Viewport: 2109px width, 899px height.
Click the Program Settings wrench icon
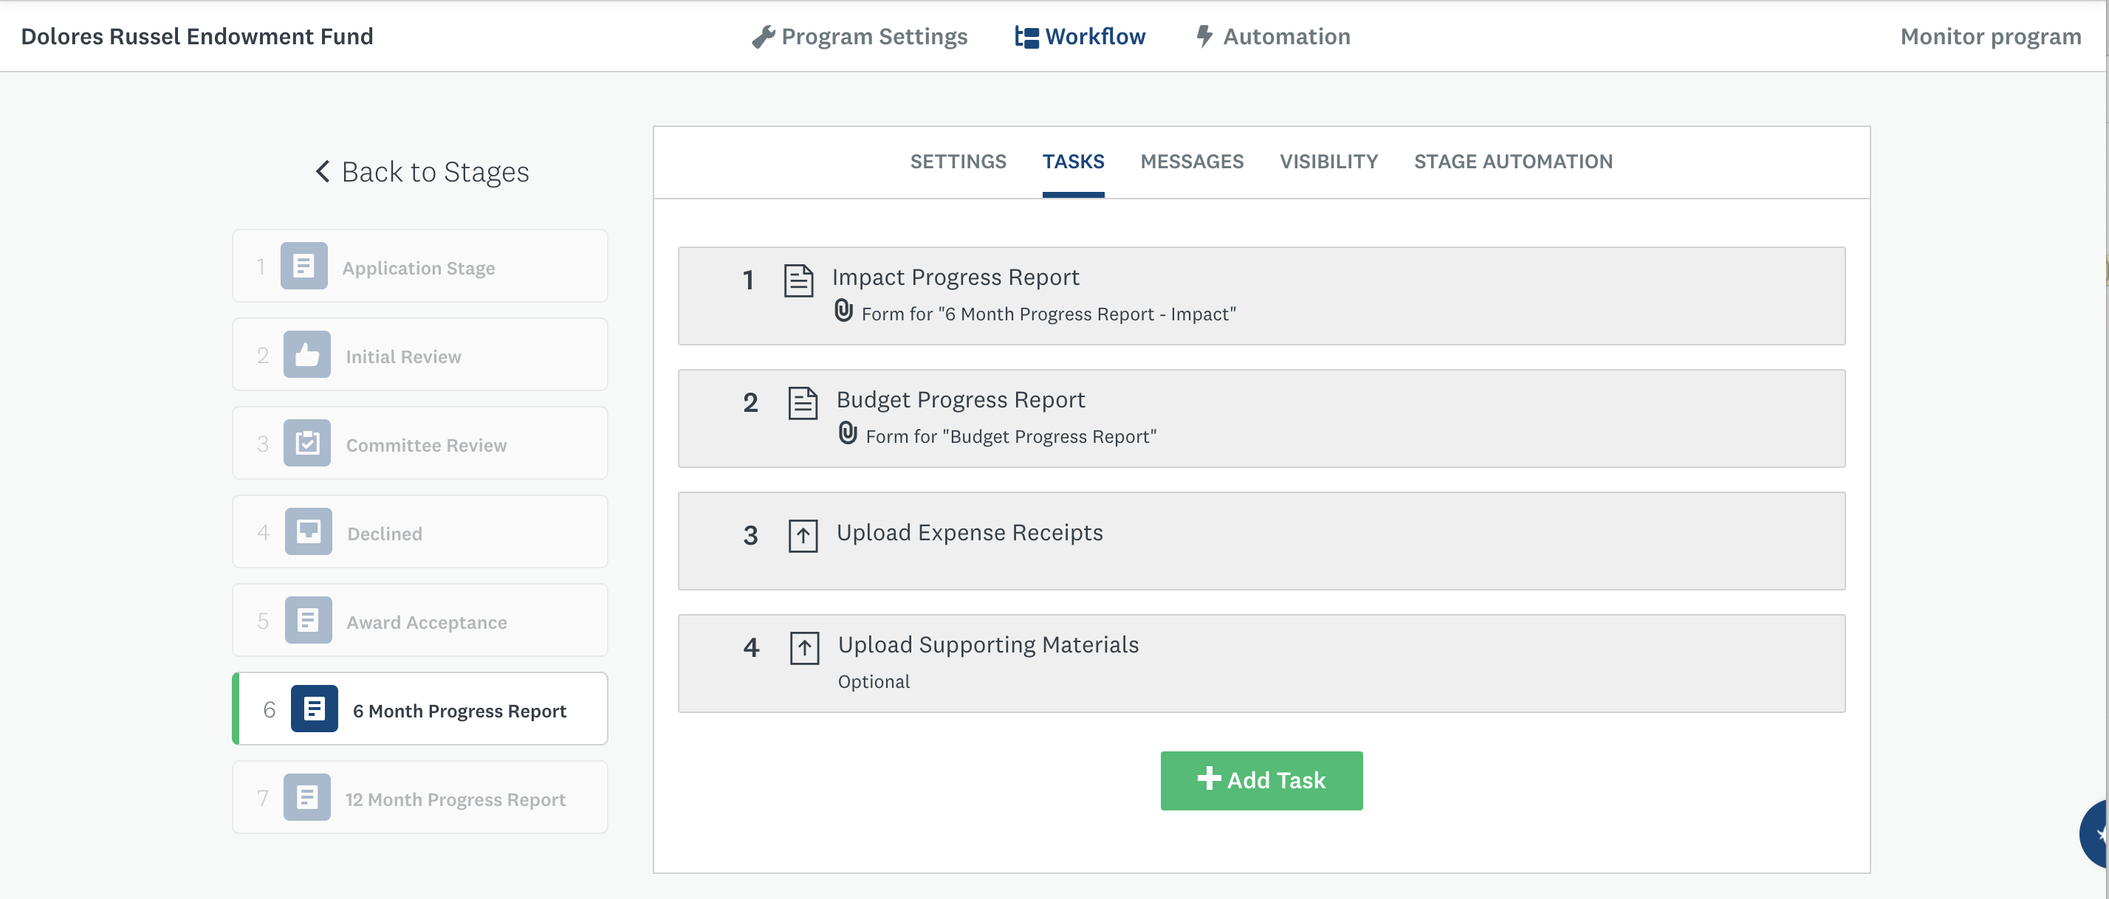point(763,37)
